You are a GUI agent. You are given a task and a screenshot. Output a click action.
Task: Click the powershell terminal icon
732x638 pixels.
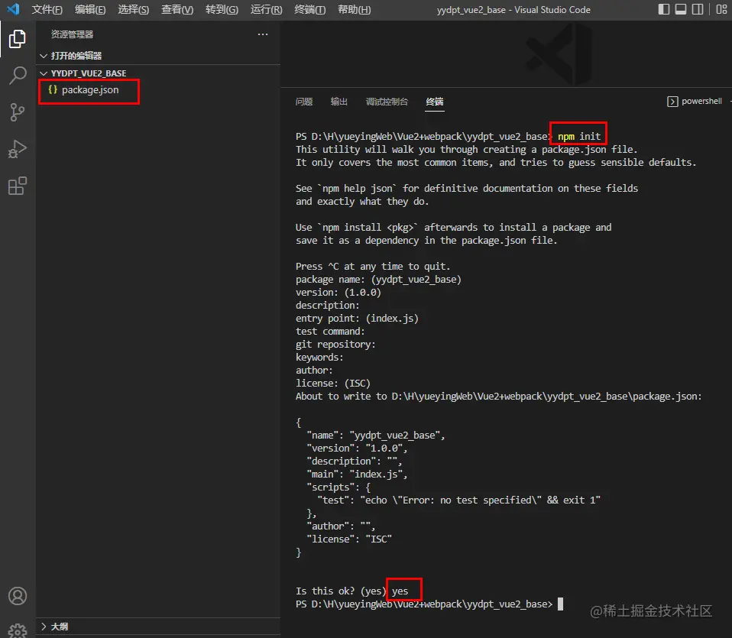672,102
